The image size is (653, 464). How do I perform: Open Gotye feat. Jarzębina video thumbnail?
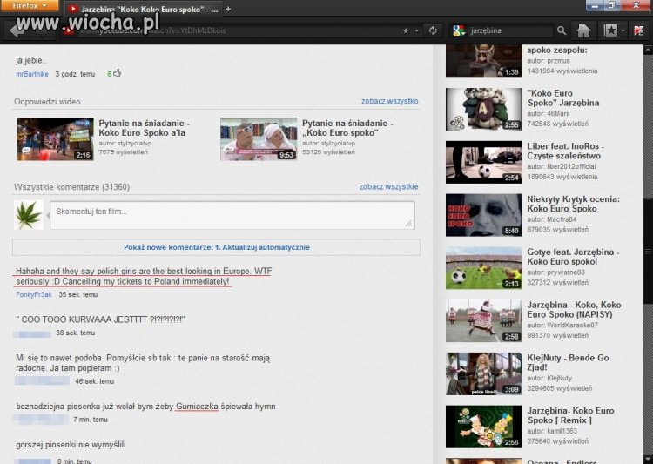pyautogui.click(x=483, y=268)
